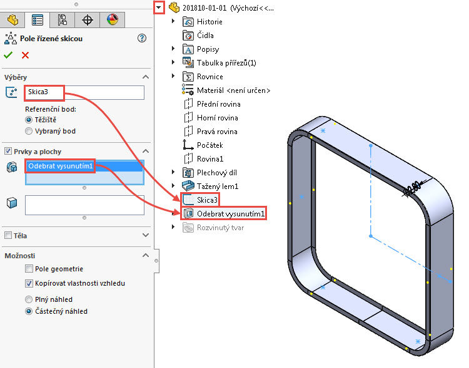
Task: Choose Těžiště as reference point
Action: point(29,120)
